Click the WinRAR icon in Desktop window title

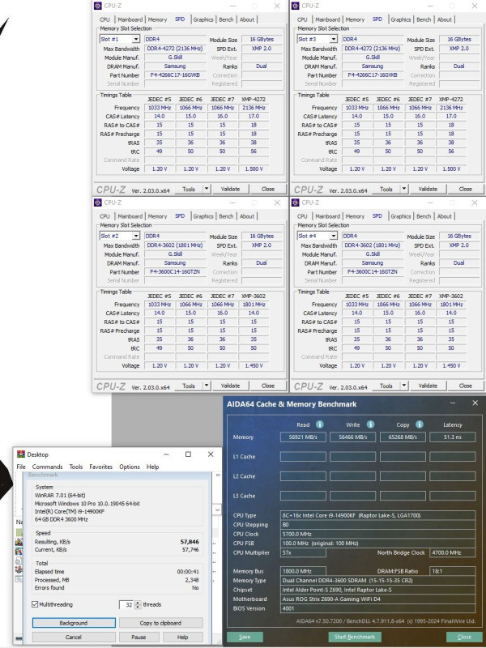[x=21, y=454]
